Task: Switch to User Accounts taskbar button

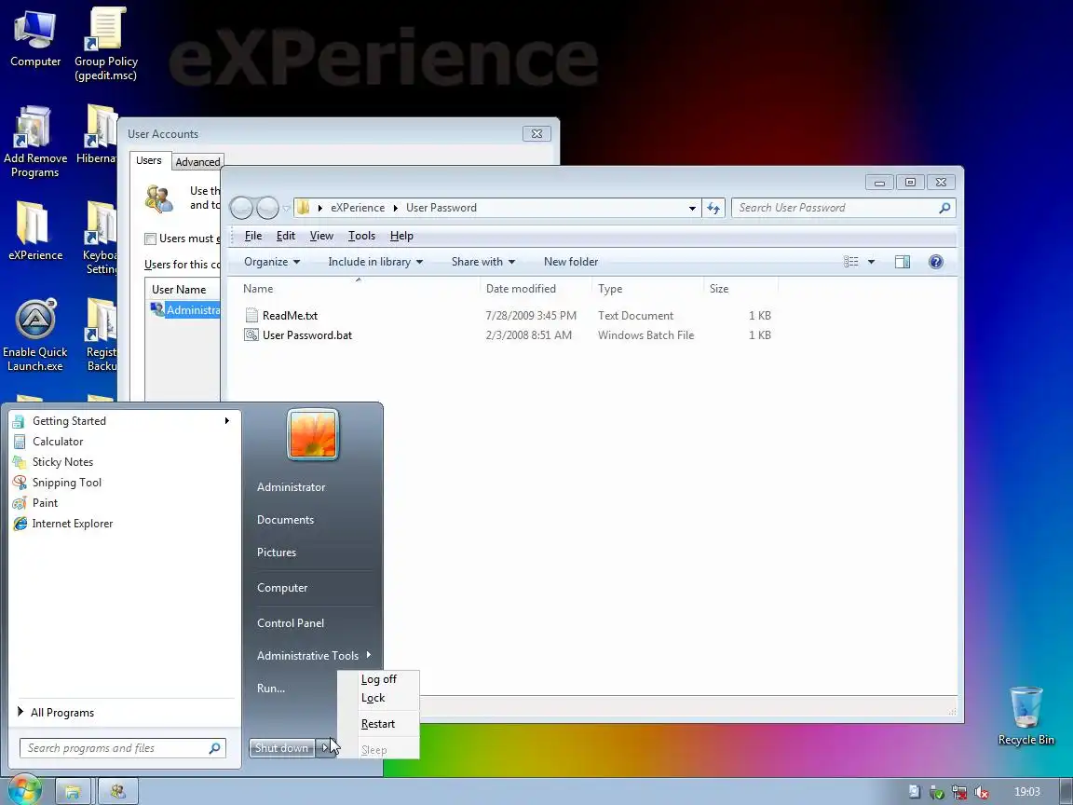Action: (117, 792)
